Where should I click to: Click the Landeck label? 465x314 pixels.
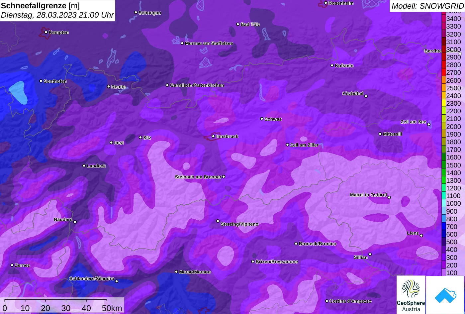click(96, 166)
